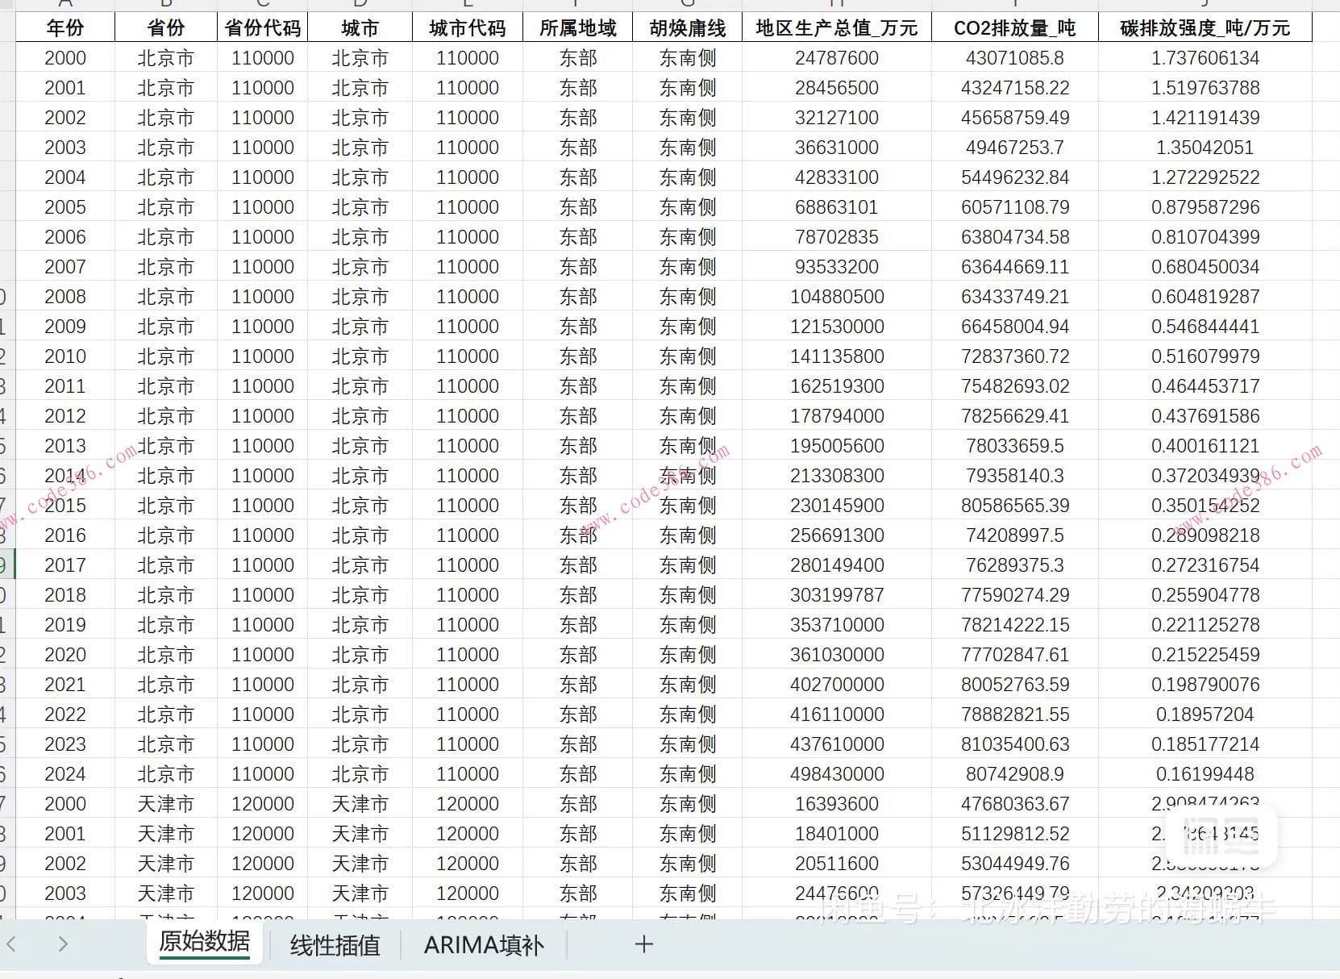Select the first 北京市 city cell
The height and width of the screenshot is (979, 1340).
click(x=359, y=57)
